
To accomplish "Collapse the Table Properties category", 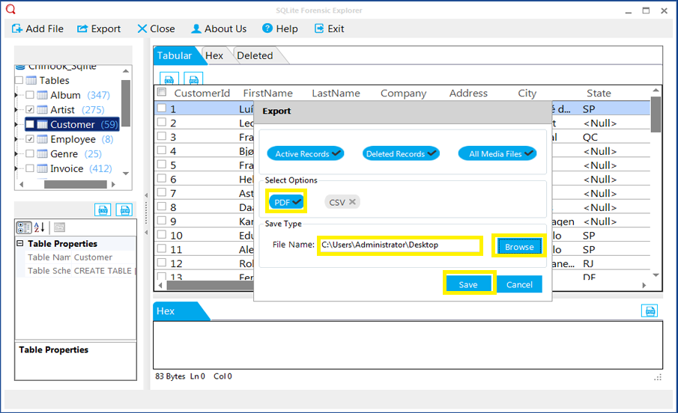I will click(20, 243).
